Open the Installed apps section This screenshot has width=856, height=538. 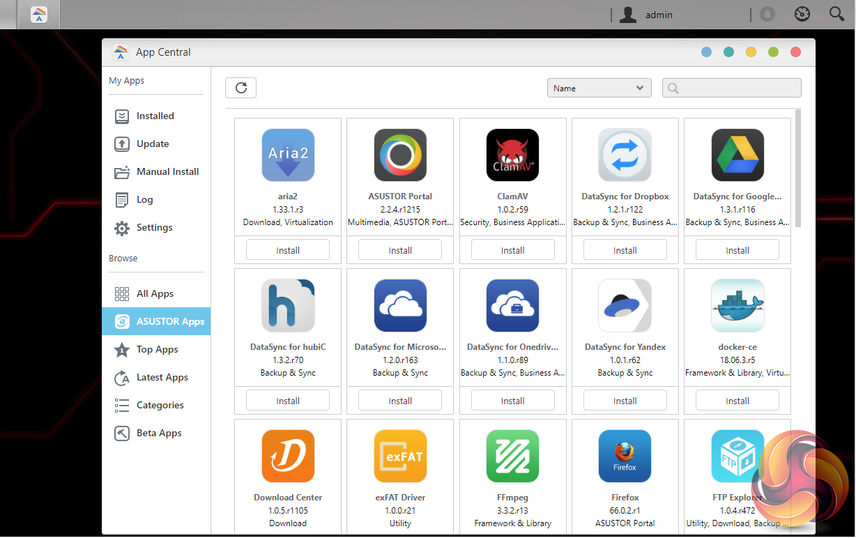pos(155,116)
